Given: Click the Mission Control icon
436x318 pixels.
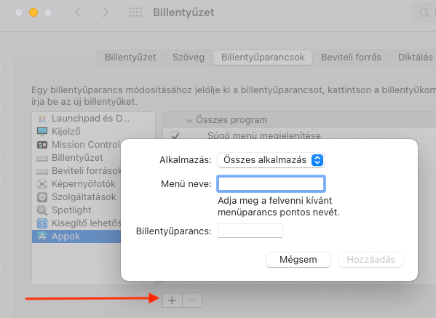Looking at the screenshot, I should click(42, 145).
